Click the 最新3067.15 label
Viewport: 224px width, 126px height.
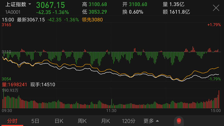tap(31, 20)
